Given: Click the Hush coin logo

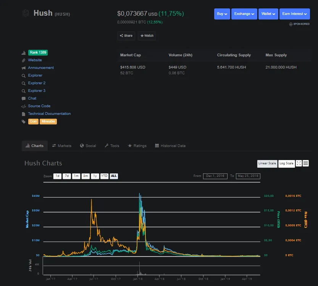Looking at the screenshot, I should click(x=26, y=13).
